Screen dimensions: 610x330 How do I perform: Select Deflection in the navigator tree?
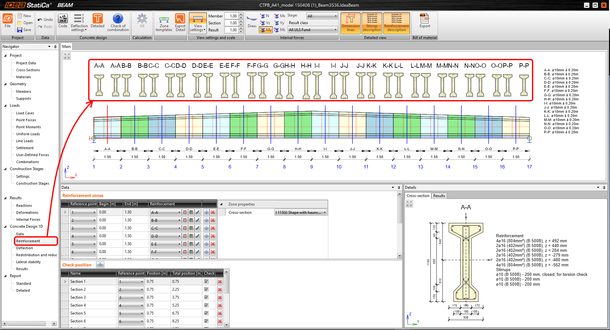pos(24,248)
